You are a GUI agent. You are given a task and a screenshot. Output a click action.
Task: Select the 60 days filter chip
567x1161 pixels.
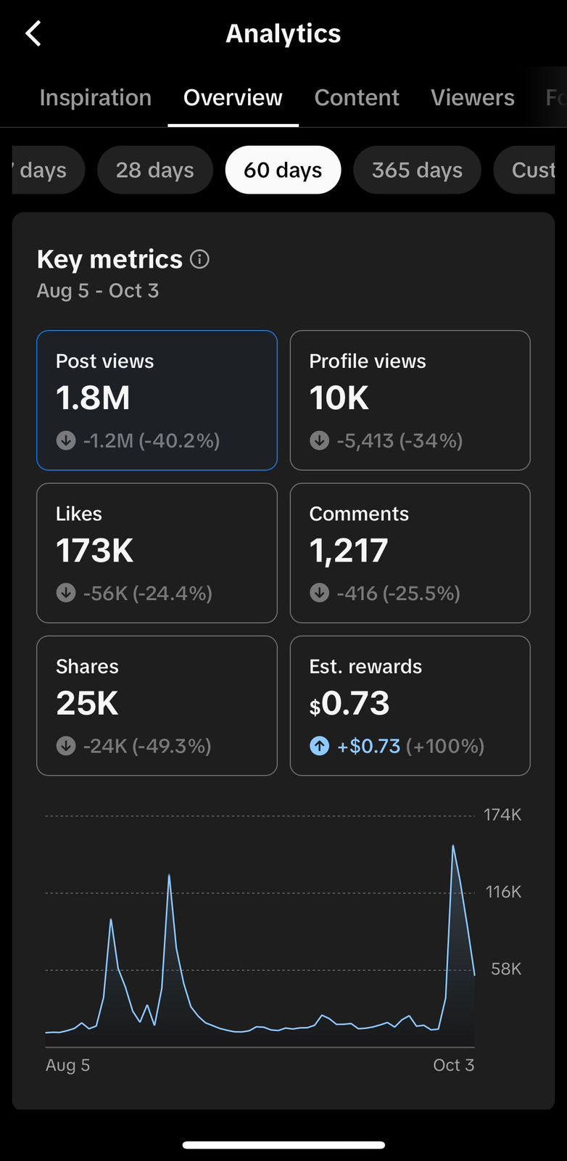tap(283, 170)
